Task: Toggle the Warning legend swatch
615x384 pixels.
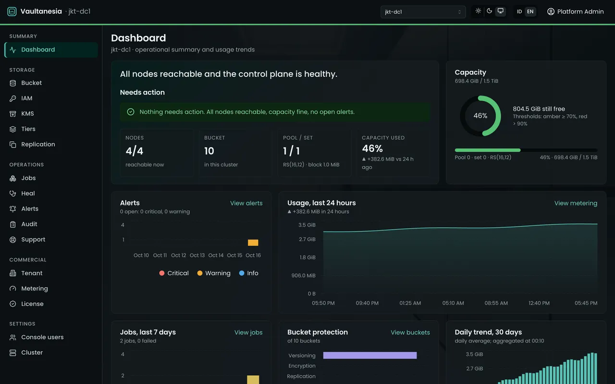Action: pos(200,273)
